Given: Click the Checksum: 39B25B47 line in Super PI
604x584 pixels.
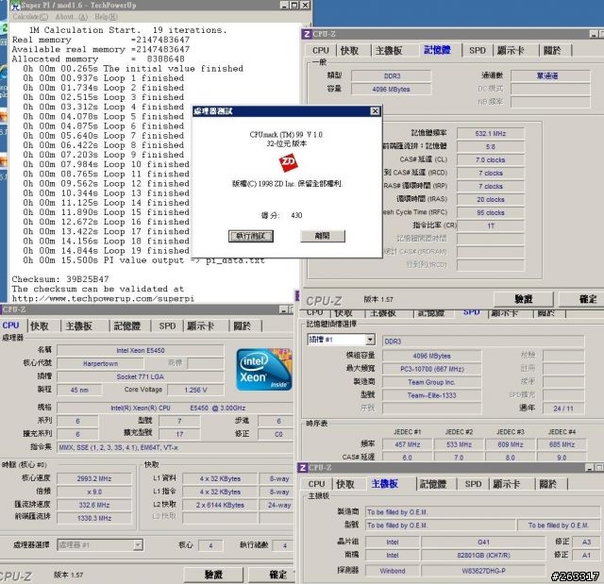Looking at the screenshot, I should [60, 279].
